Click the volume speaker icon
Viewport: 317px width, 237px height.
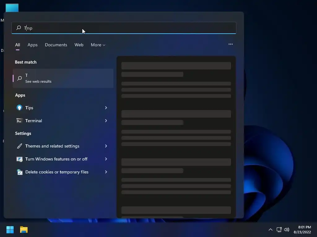287,230
